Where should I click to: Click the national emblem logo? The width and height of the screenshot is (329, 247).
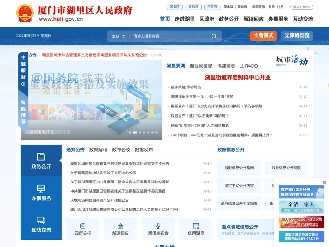[25, 13]
